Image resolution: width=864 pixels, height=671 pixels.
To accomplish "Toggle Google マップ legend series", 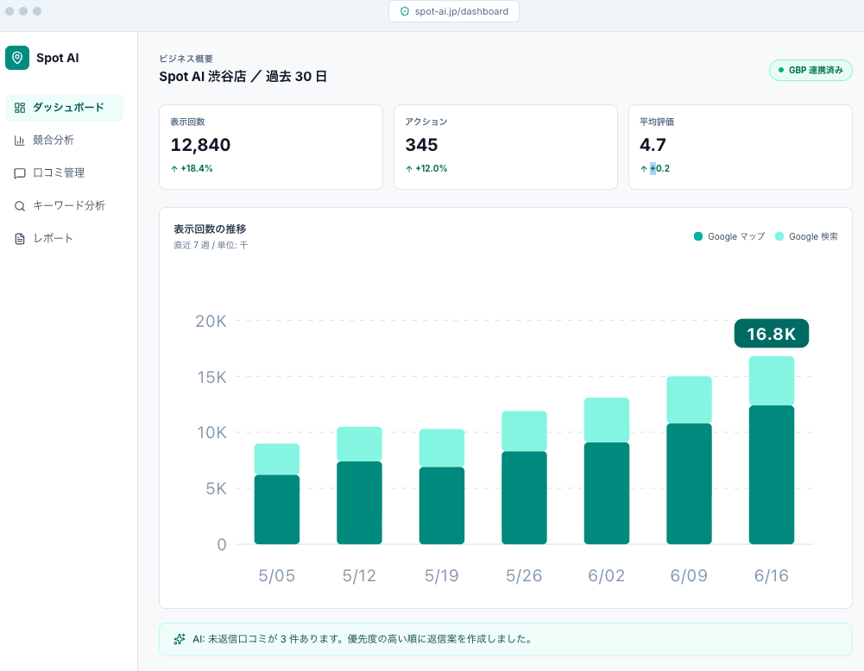I will pyautogui.click(x=729, y=236).
